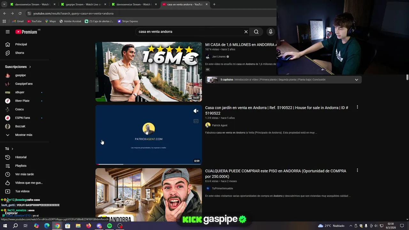Select the casa en venta andorra YouTube tab
This screenshot has height=230, width=409.
coord(185,4)
